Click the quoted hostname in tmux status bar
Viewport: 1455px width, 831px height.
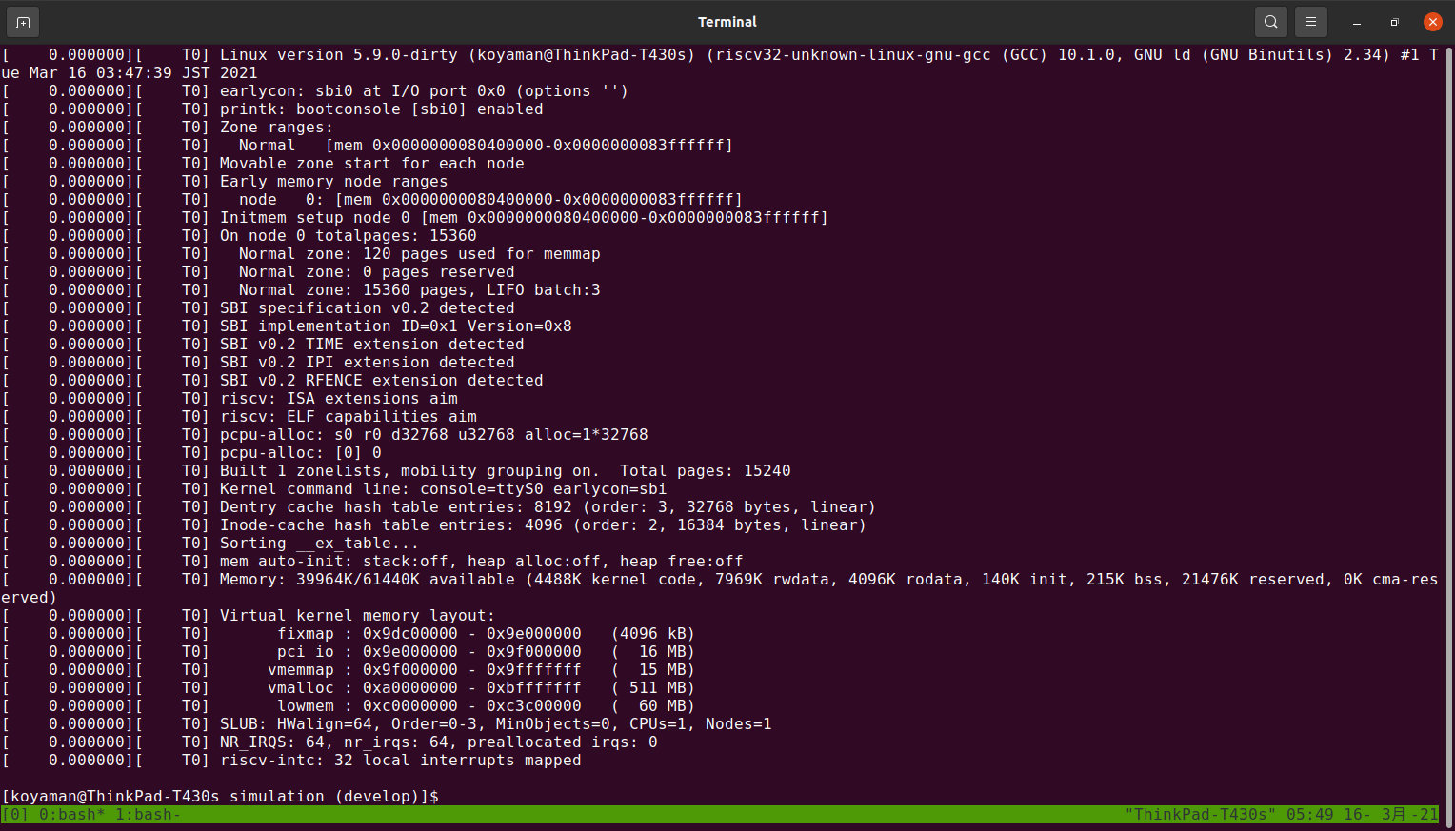click(x=1200, y=815)
